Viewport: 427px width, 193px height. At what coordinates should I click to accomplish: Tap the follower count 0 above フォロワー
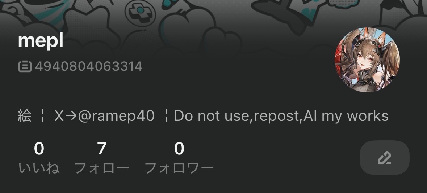pyautogui.click(x=179, y=149)
